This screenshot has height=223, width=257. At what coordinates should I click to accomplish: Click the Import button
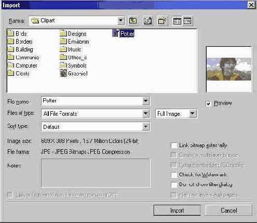177,211
